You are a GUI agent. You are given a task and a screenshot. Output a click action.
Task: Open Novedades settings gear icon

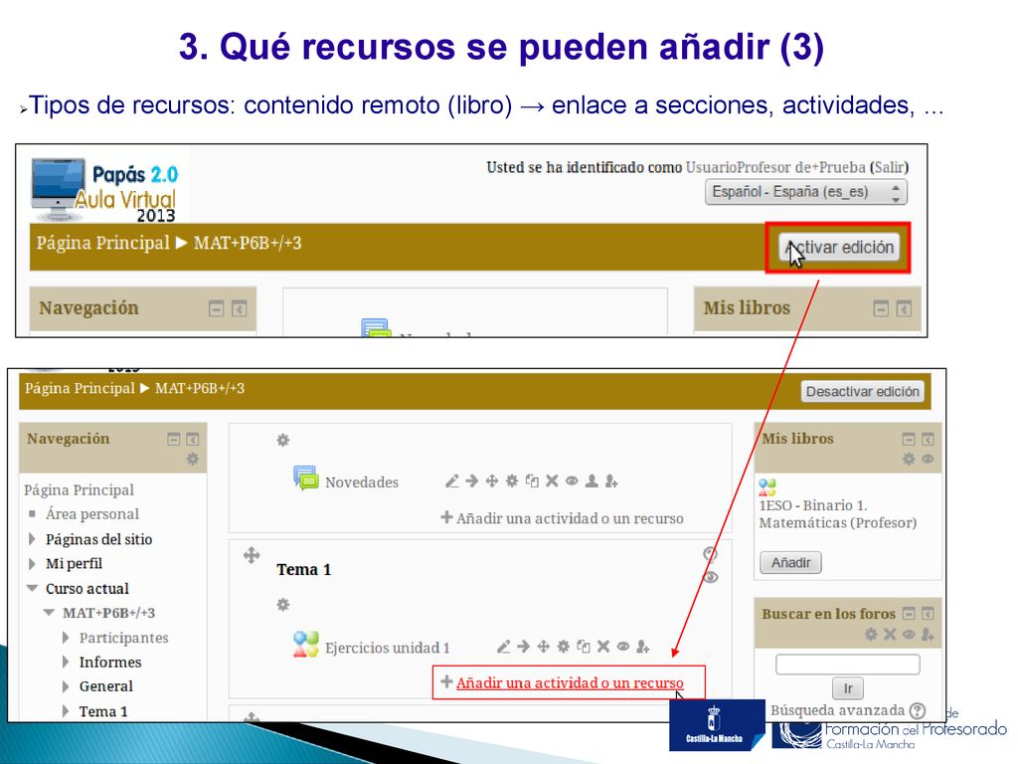pos(512,480)
